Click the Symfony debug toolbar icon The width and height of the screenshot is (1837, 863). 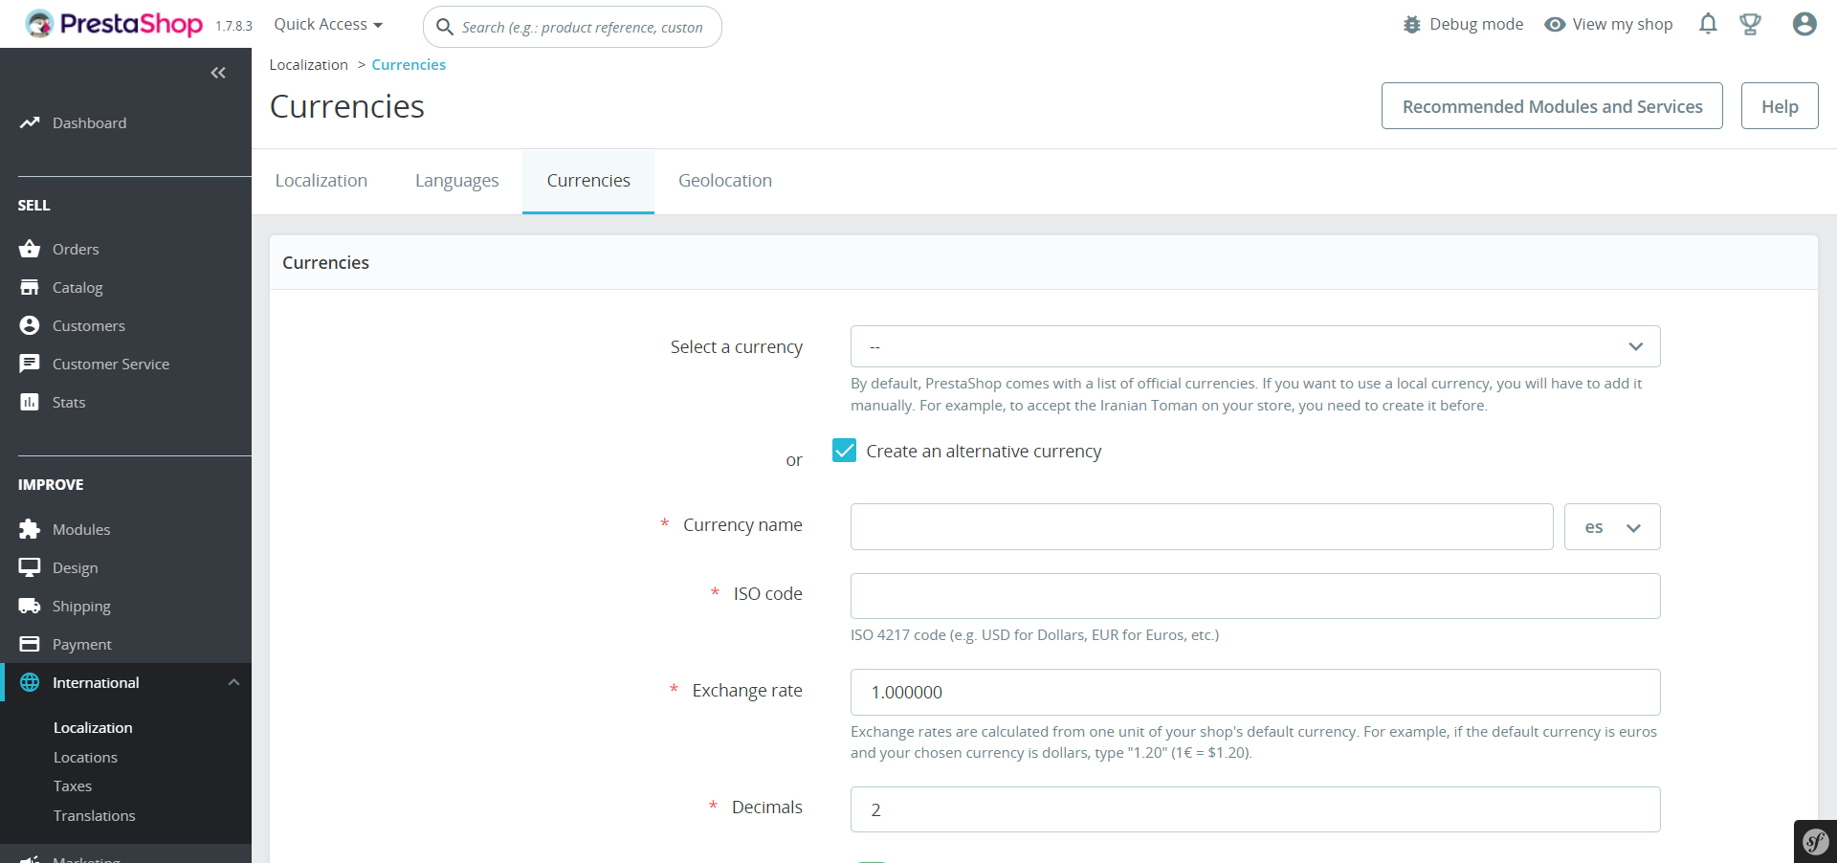tap(1815, 842)
